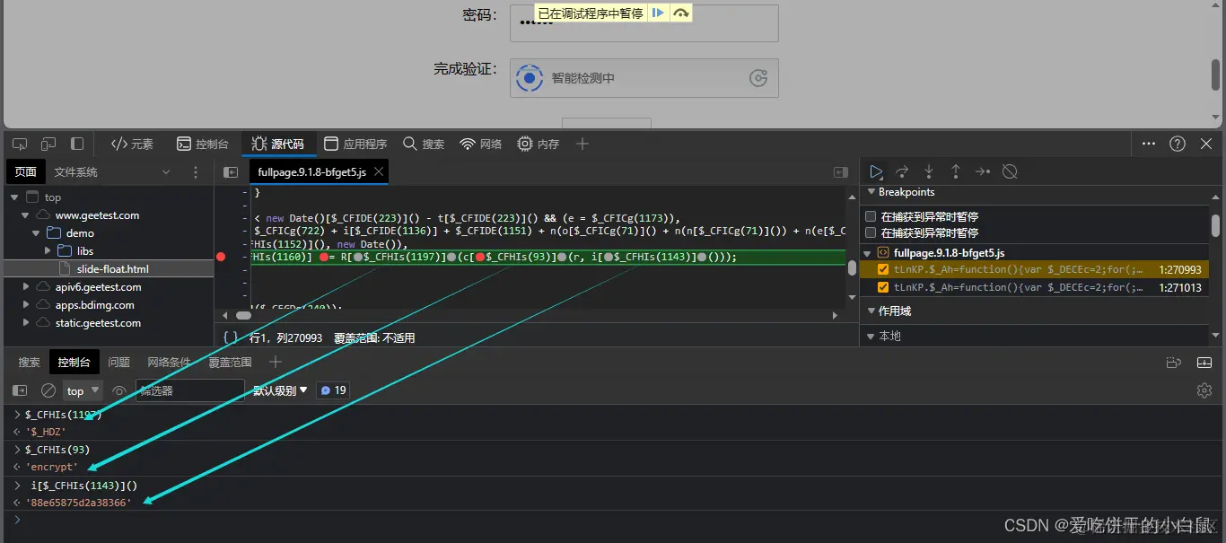Toggle breakpoint checkbox for line 1:271013

pyautogui.click(x=883, y=287)
